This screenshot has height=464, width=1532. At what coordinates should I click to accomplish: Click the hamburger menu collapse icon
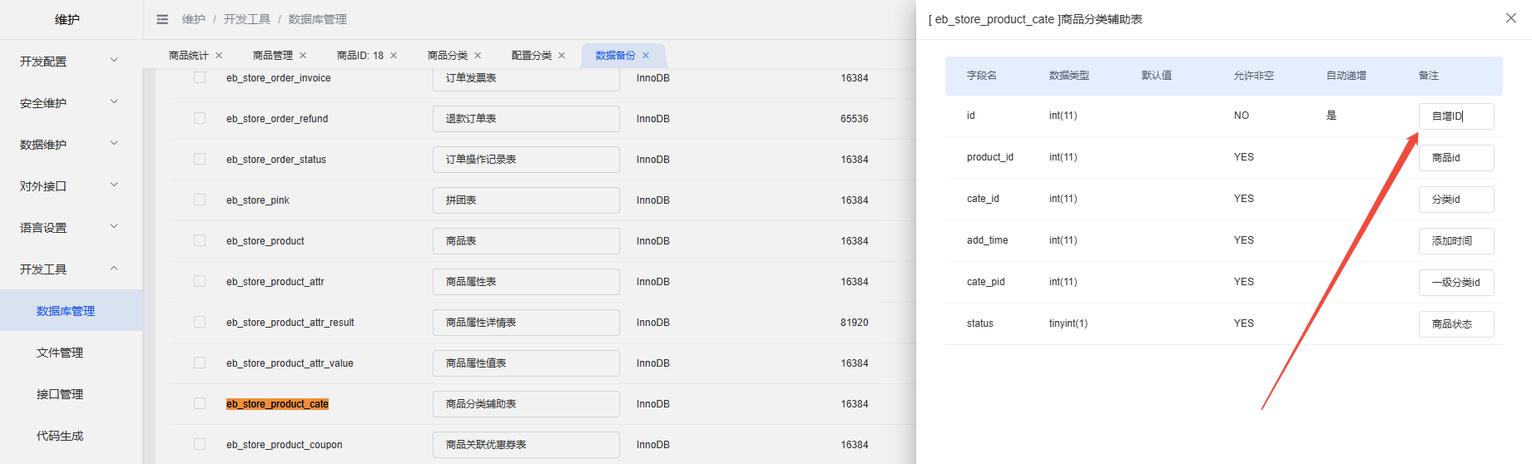pos(162,19)
